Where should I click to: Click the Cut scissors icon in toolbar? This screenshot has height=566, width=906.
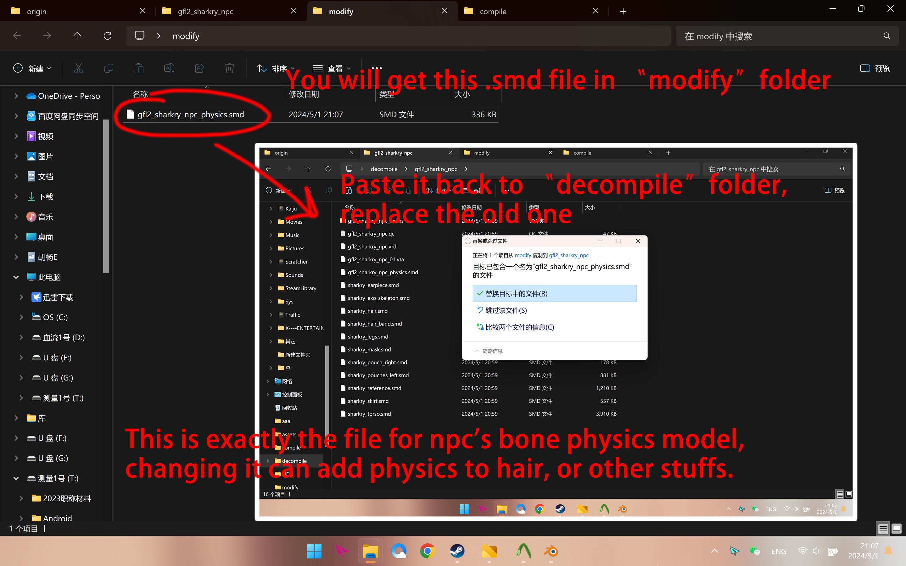click(x=78, y=69)
